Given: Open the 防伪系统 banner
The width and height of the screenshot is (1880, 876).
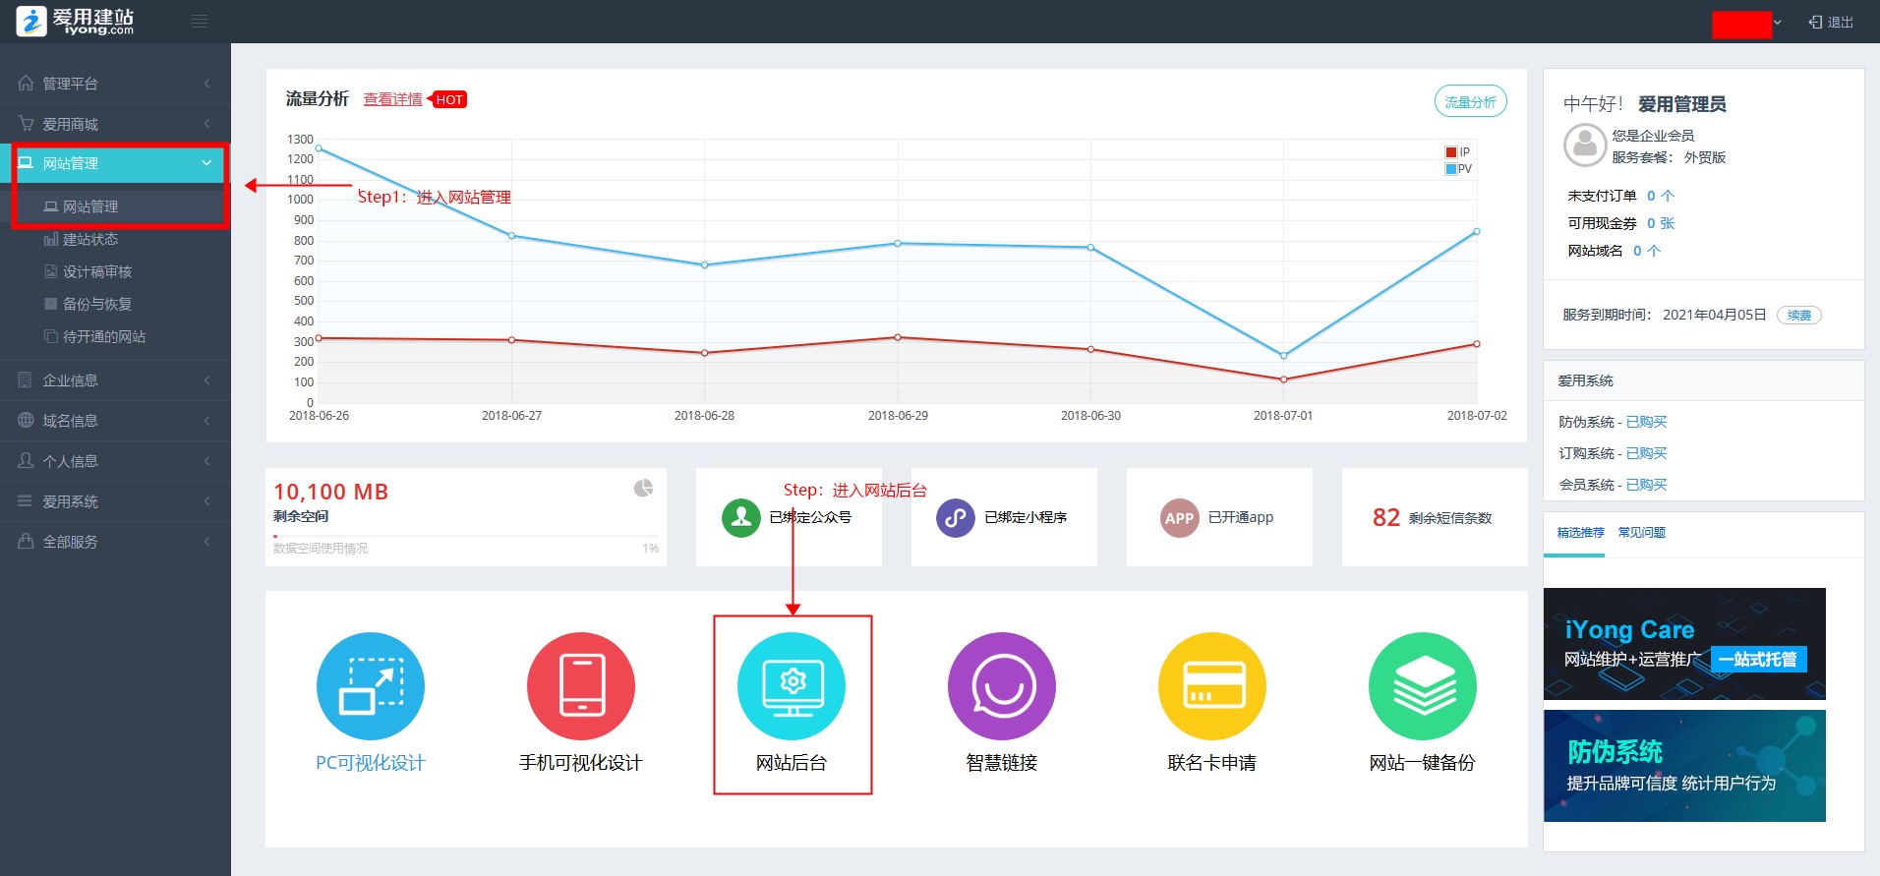Looking at the screenshot, I should coord(1684,766).
